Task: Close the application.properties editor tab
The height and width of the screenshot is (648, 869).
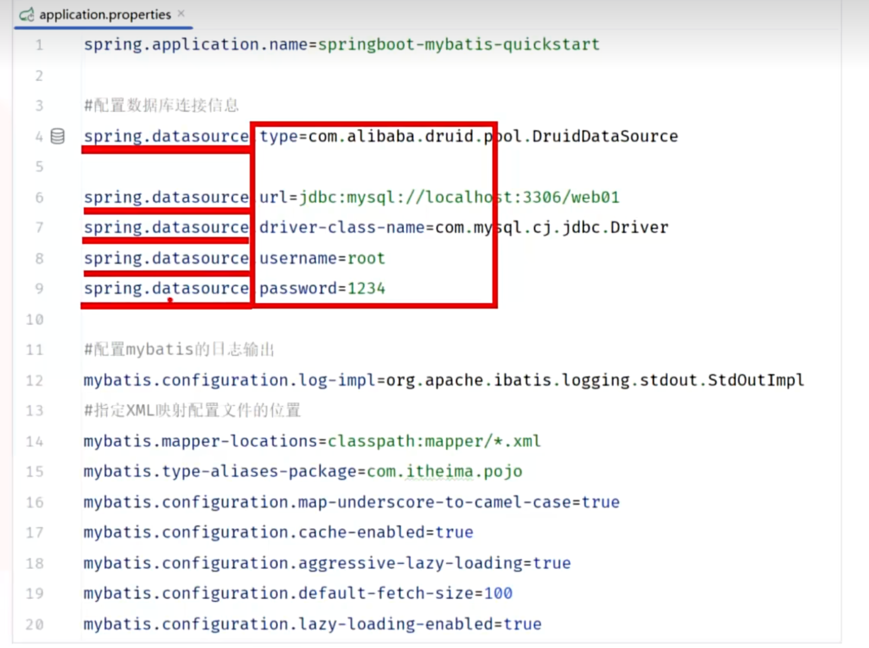Action: (181, 13)
